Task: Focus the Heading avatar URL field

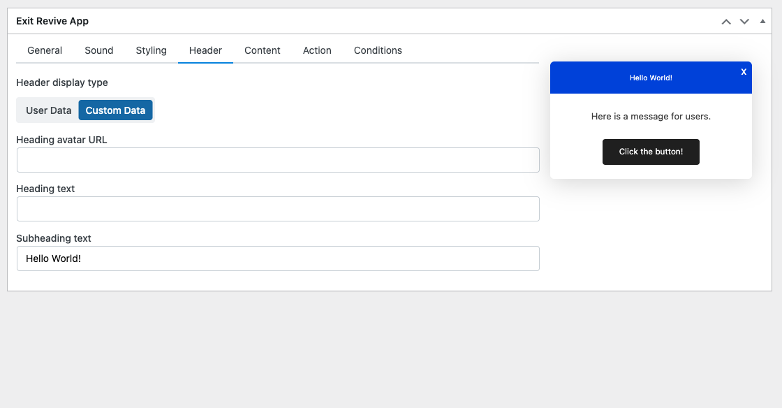Action: pos(278,160)
